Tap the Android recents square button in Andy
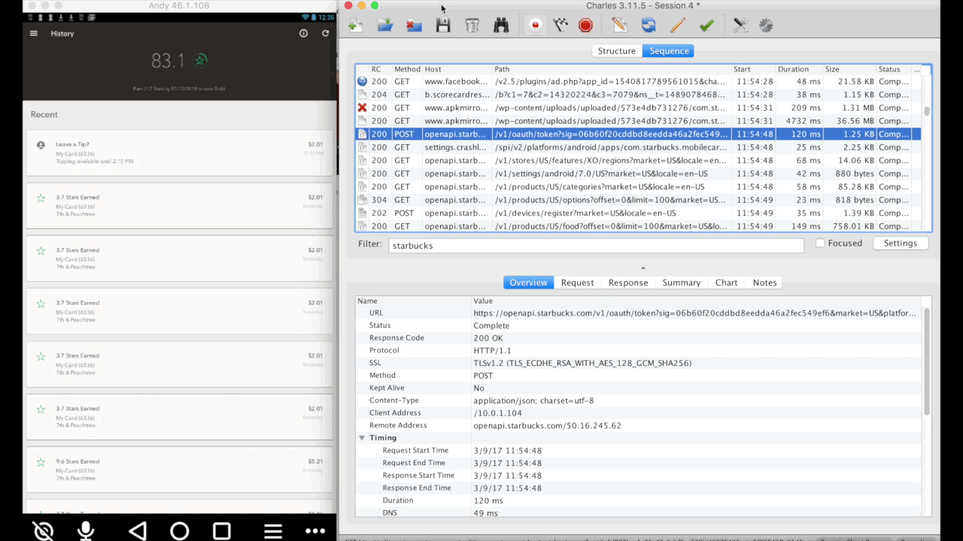This screenshot has height=541, width=963. click(221, 531)
